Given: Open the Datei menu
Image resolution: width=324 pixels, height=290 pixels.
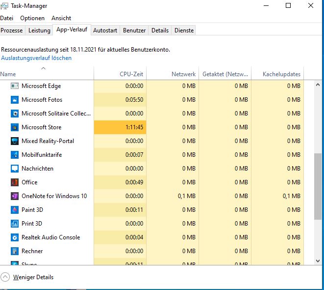Looking at the screenshot, I should pyautogui.click(x=6, y=18).
